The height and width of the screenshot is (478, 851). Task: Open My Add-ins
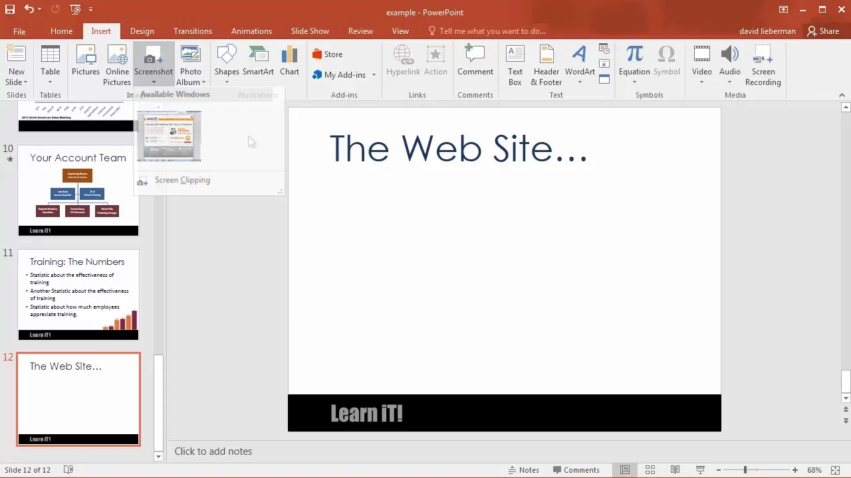click(339, 75)
